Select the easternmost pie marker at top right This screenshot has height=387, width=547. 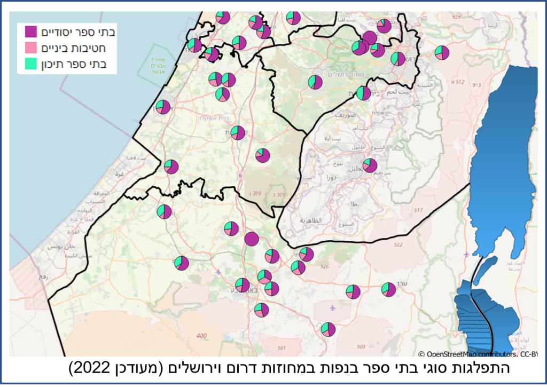(x=442, y=53)
